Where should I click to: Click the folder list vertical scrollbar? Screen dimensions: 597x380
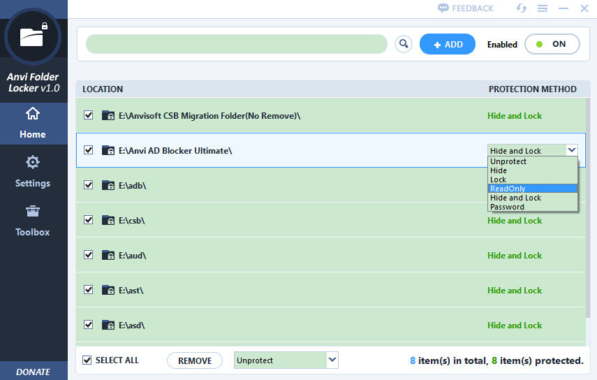[588, 207]
